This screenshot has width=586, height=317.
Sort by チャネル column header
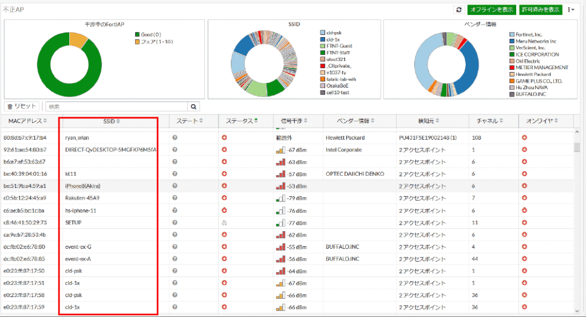[x=490, y=121]
